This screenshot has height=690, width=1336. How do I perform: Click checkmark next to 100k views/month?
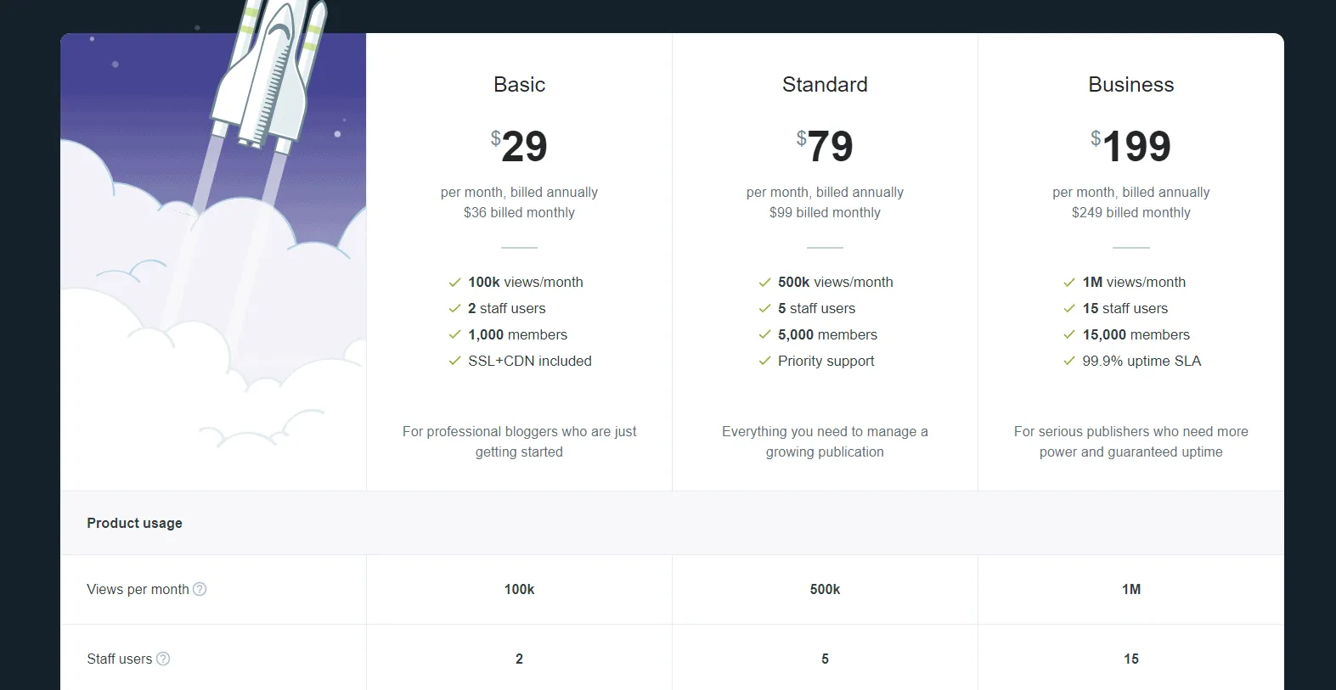454,283
